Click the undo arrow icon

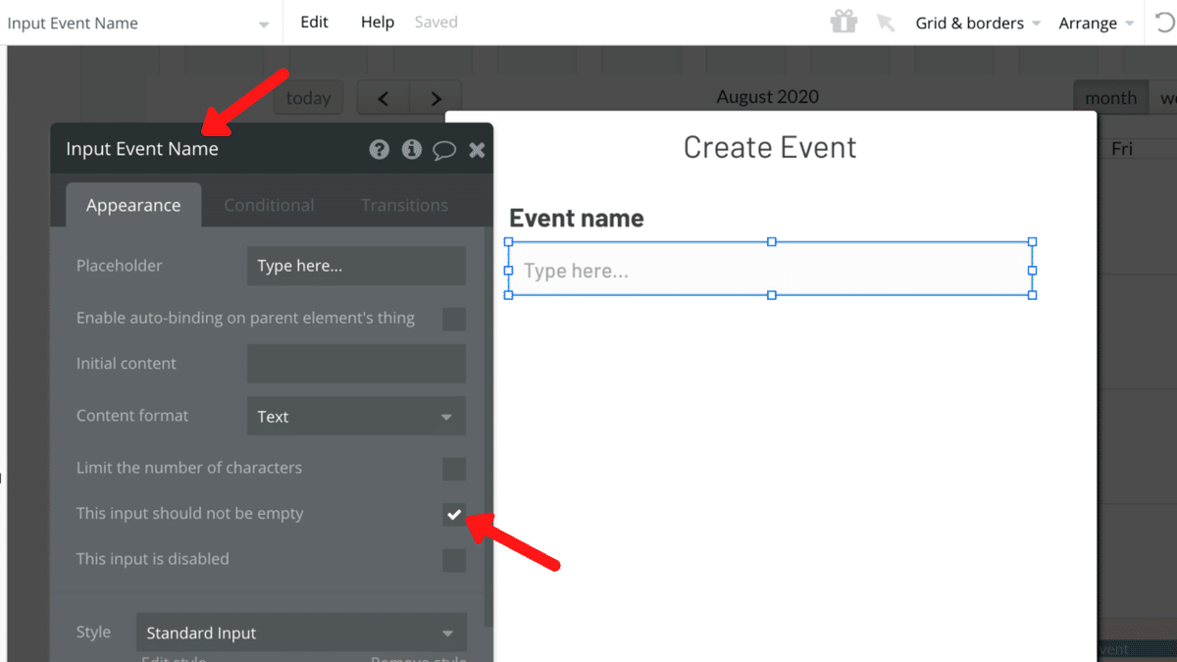1165,22
